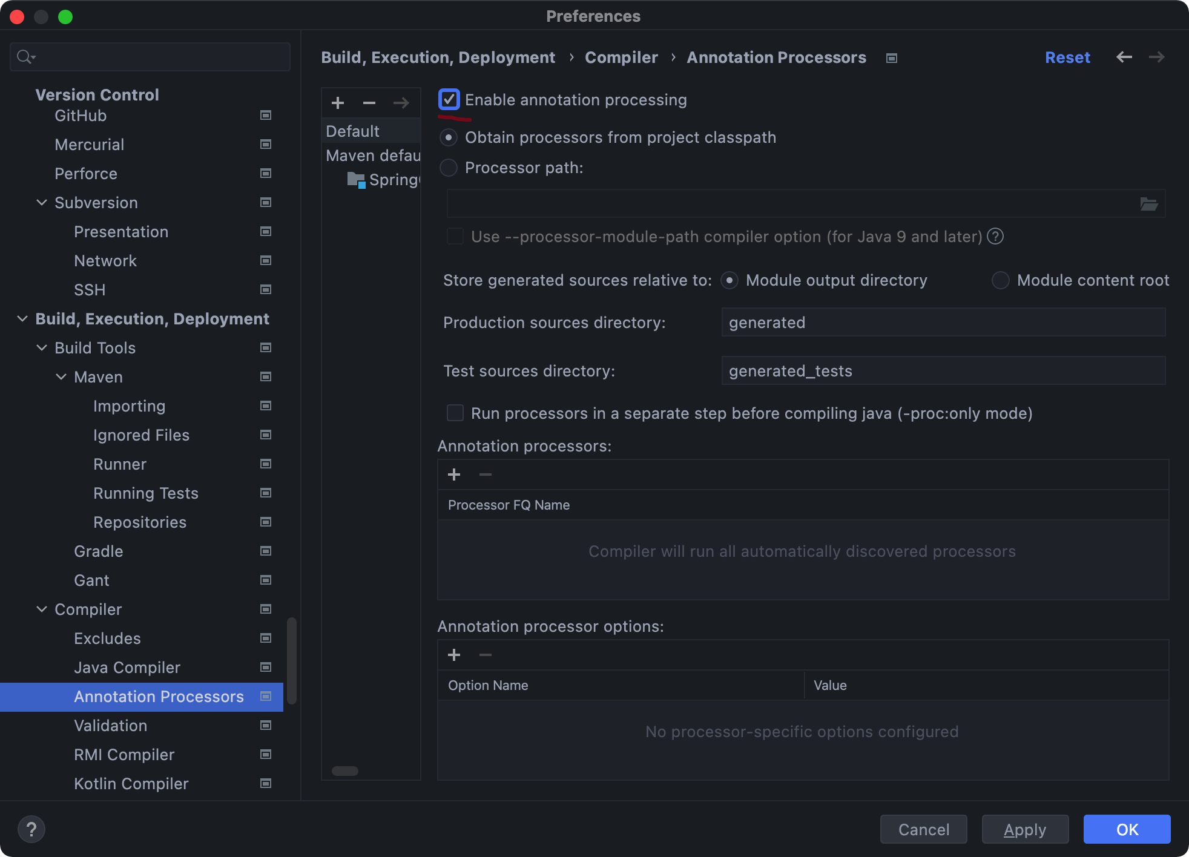The height and width of the screenshot is (857, 1189).
Task: Collapse Build, Execution, Deployment section
Action: pos(22,319)
